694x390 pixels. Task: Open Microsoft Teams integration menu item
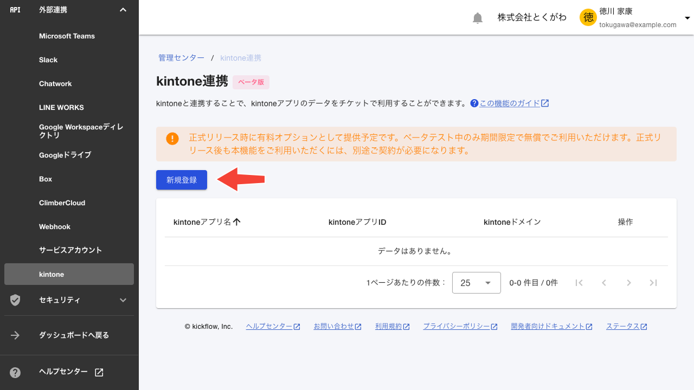(69, 36)
